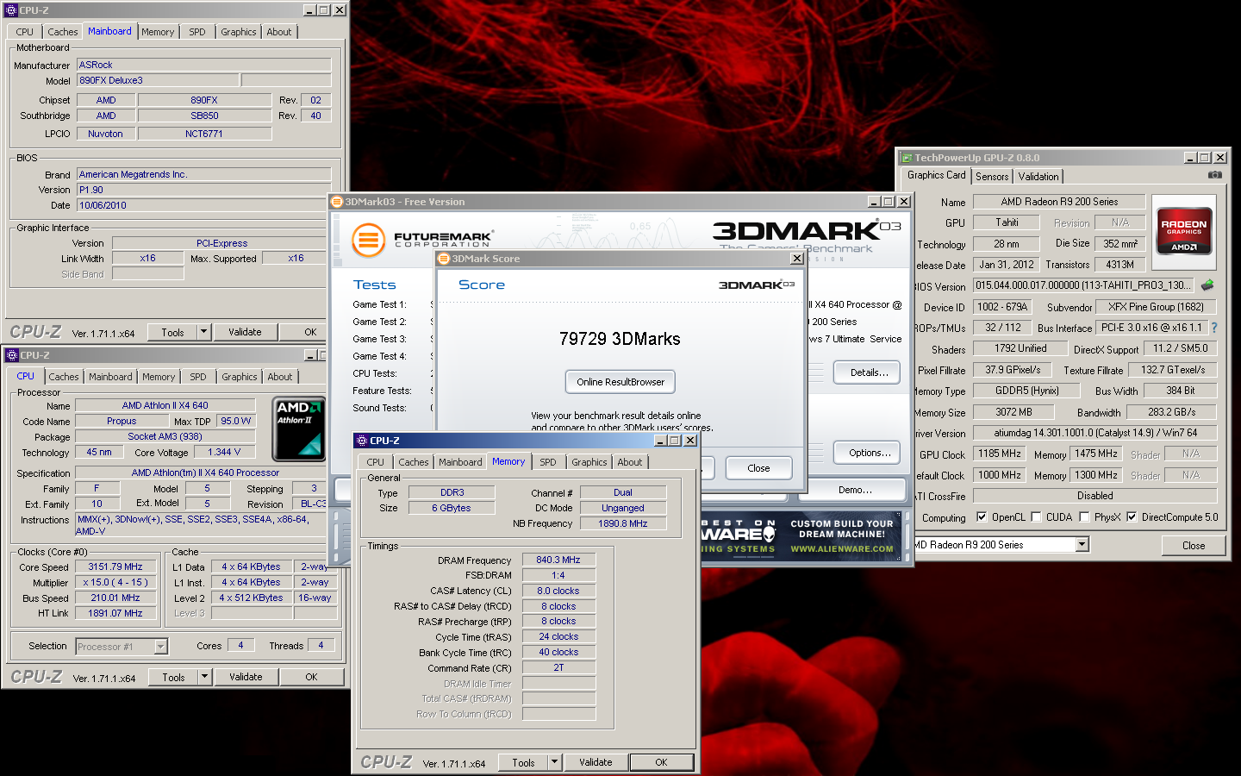Click the Options... button in 3DMark03
This screenshot has height=776, width=1241.
869,453
